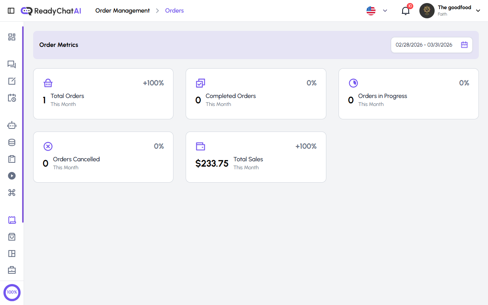Open the Scheduled calendar icon
Screen dimensions: 488x305
(x=12, y=98)
